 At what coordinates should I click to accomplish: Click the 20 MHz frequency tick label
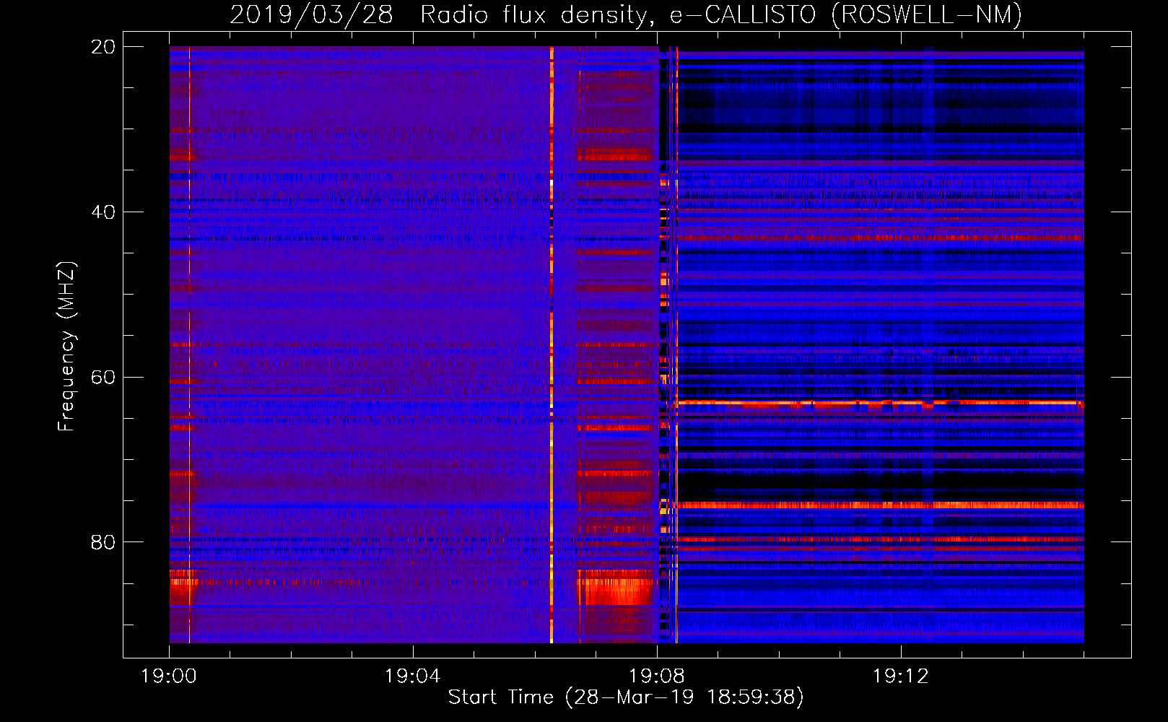[x=103, y=47]
